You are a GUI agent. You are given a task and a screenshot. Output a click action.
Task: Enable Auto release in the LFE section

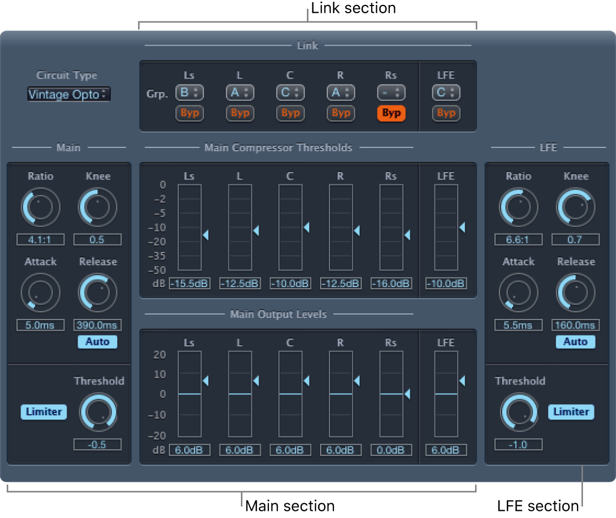click(x=575, y=342)
